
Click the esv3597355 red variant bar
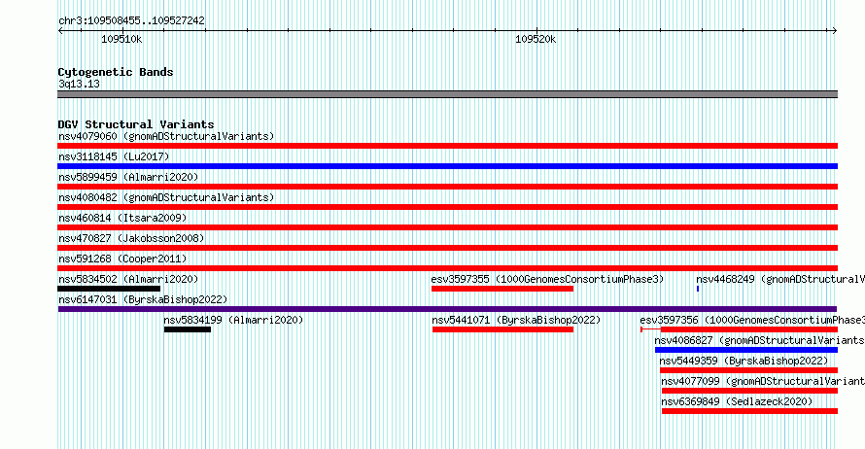[502, 289]
